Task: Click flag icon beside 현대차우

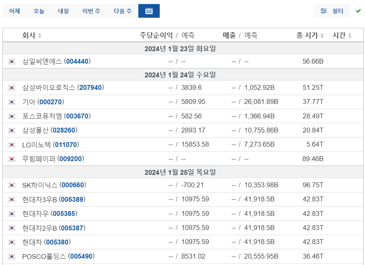Action: coord(12,213)
